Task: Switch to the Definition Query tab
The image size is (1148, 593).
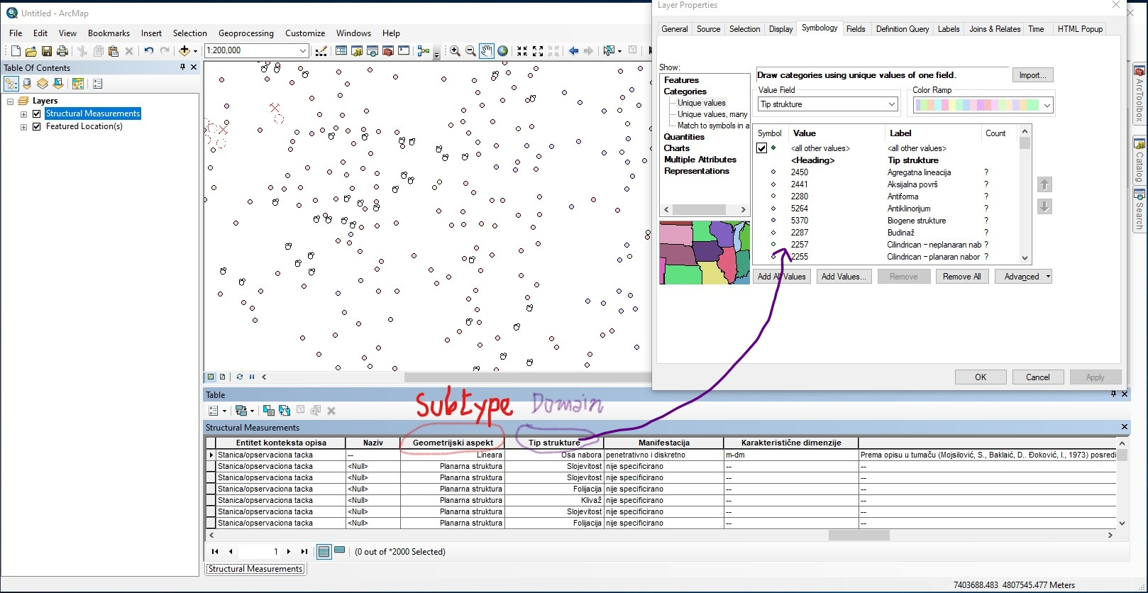Action: click(x=902, y=29)
